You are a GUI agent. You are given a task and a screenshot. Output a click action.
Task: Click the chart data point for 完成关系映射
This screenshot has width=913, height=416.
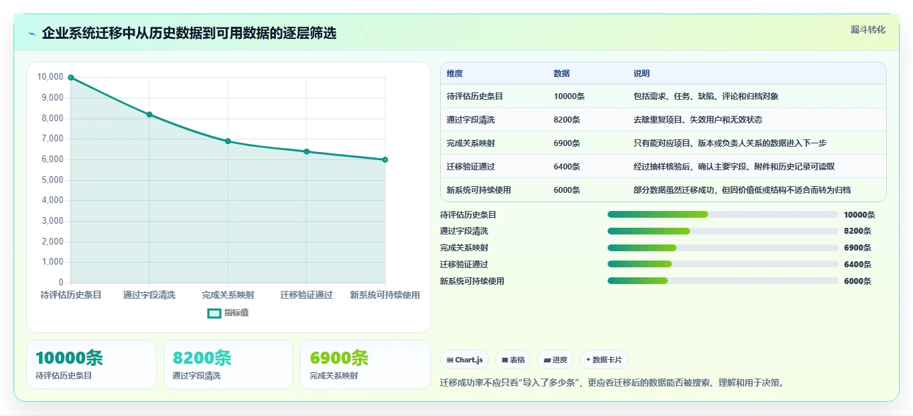[x=228, y=141]
